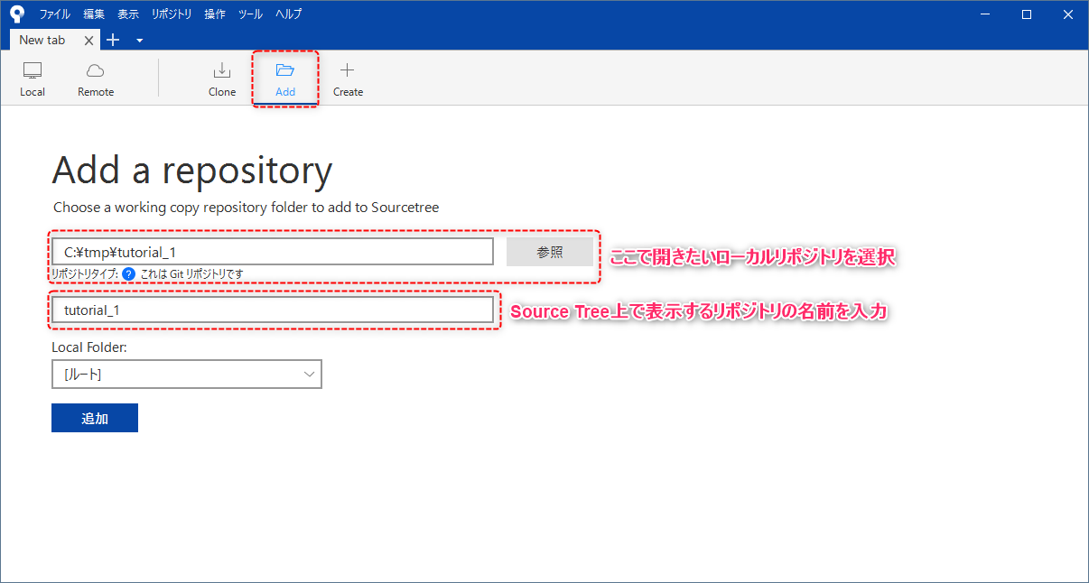The height and width of the screenshot is (583, 1089).
Task: Click the Sourcetree logo icon
Action: tap(17, 14)
